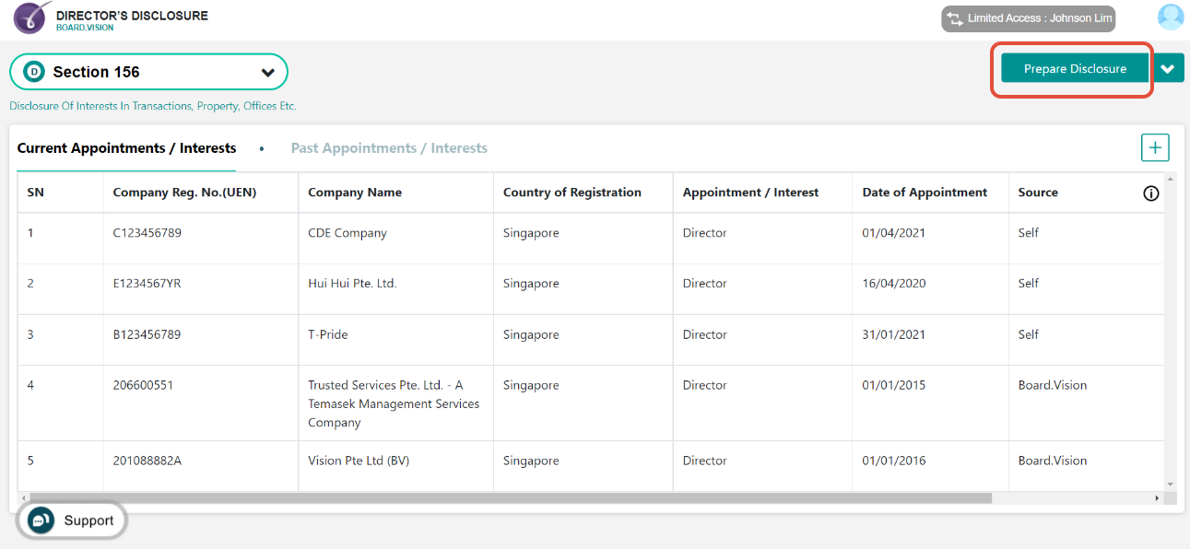This screenshot has height=549, width=1190.
Task: Click the plus icon to add an appointment
Action: tap(1155, 147)
